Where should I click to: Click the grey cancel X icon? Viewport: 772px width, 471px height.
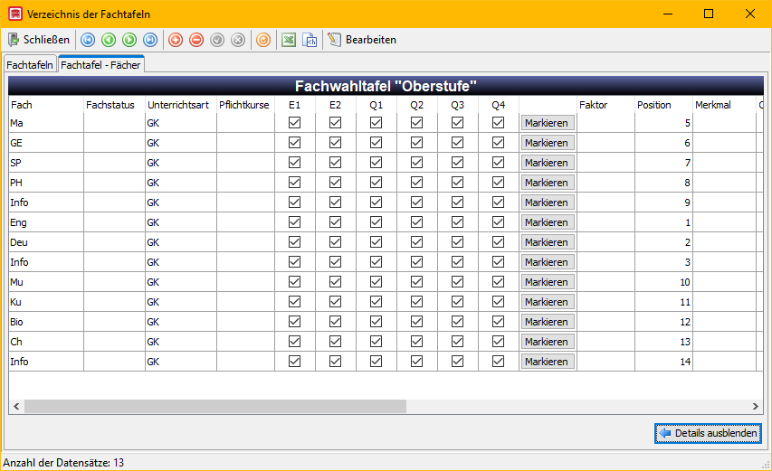click(x=238, y=40)
